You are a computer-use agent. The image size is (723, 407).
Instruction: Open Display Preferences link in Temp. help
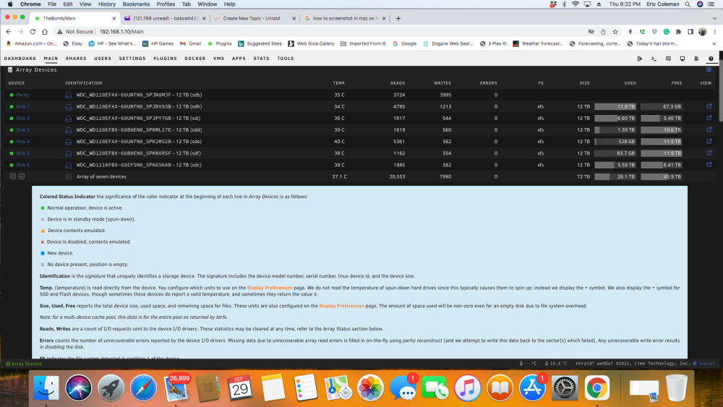coord(270,288)
